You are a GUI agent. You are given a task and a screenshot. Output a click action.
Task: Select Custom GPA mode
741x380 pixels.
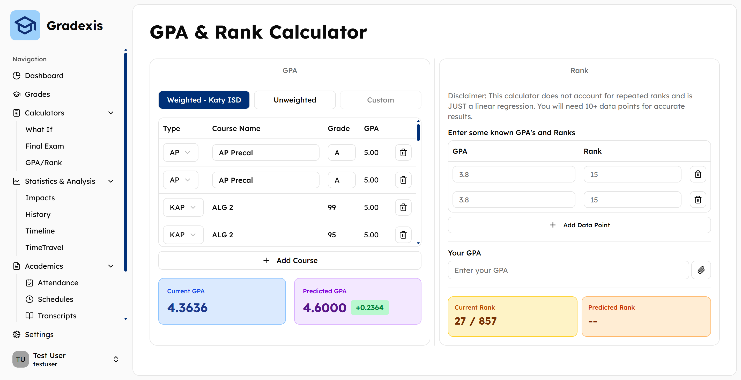pyautogui.click(x=381, y=100)
